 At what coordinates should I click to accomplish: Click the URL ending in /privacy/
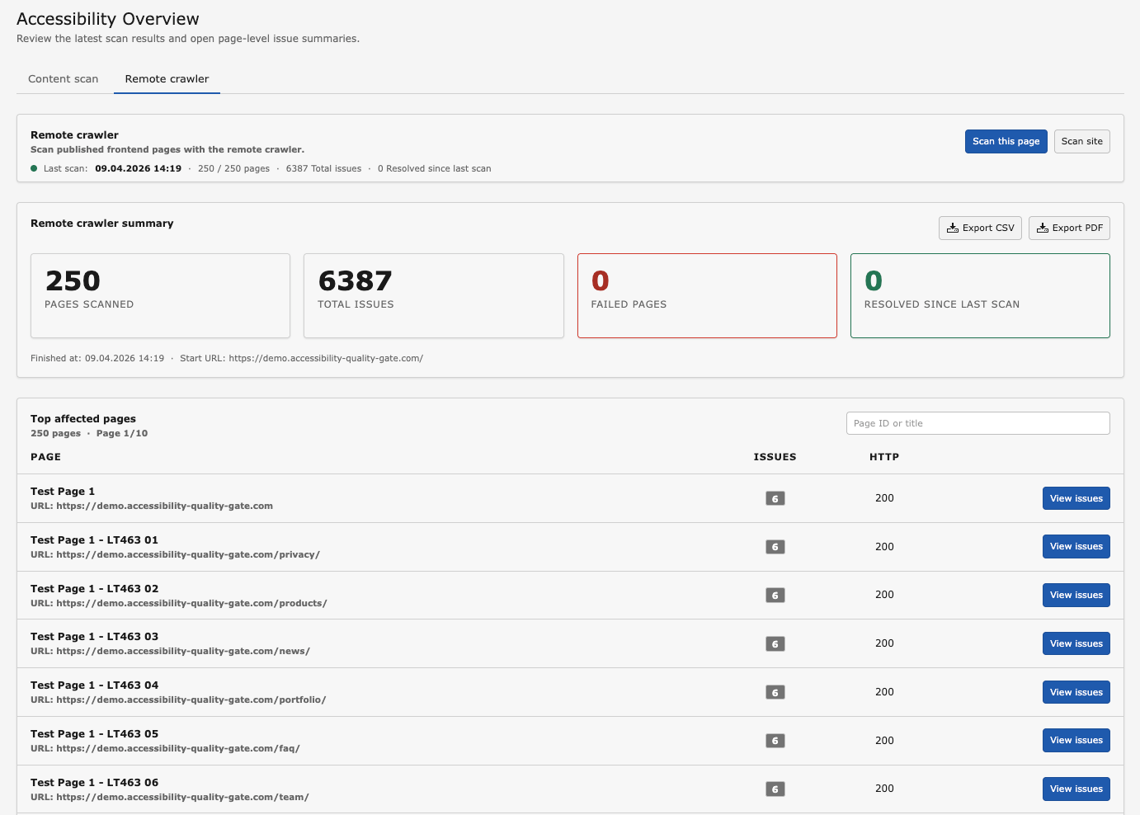pos(175,555)
